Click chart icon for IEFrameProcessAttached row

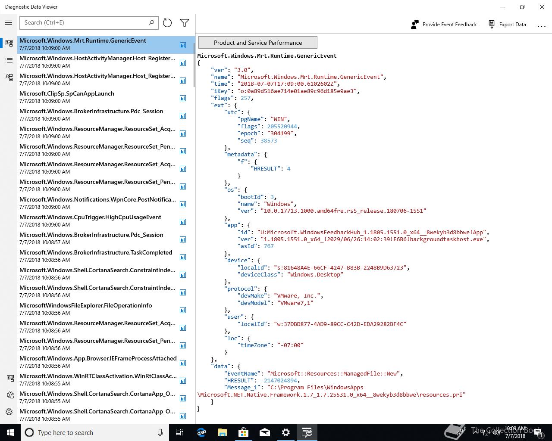(183, 363)
